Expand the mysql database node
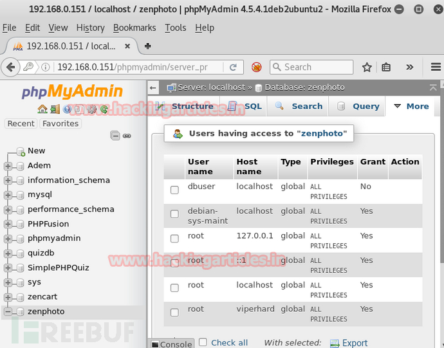Screen dimensions: 444x348 click(x=8, y=195)
